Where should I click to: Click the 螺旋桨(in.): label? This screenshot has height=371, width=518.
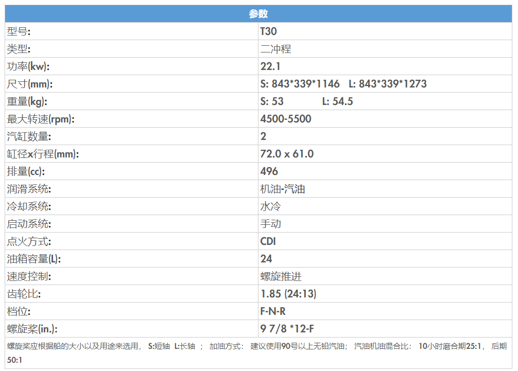pyautogui.click(x=32, y=329)
